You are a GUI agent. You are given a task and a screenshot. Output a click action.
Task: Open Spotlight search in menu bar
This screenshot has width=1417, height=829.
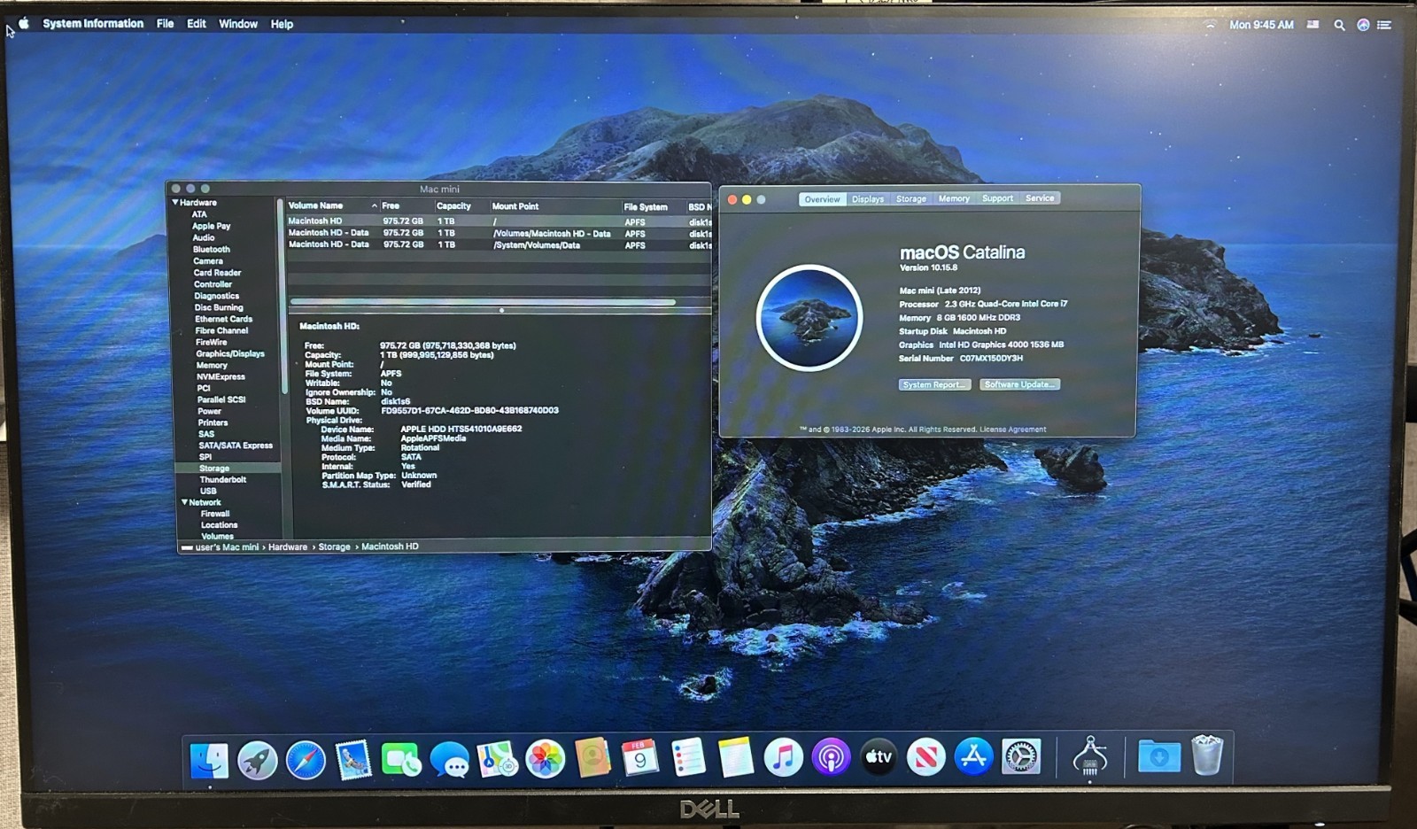1339,25
